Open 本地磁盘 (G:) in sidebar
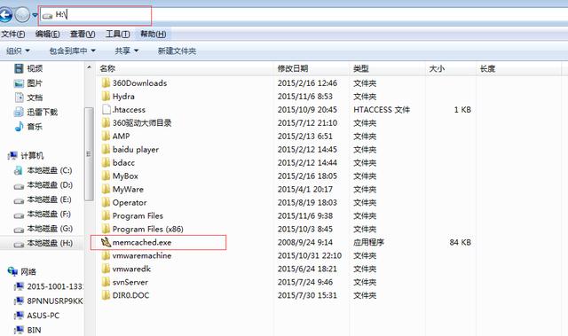This screenshot has width=568, height=336. coord(43,229)
